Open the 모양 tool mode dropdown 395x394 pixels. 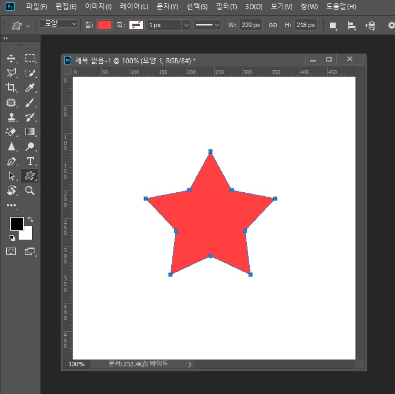point(59,24)
